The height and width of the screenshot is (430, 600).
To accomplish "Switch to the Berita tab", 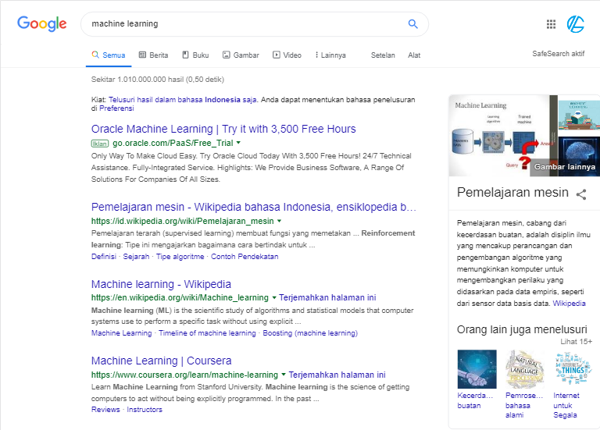I will click(153, 55).
